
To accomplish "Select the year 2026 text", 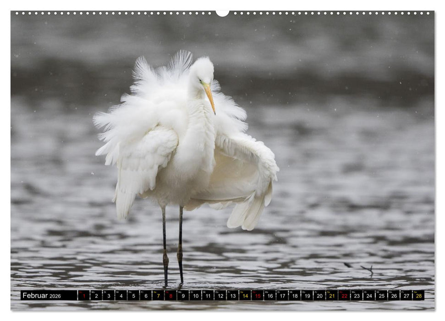I will coord(55,297).
